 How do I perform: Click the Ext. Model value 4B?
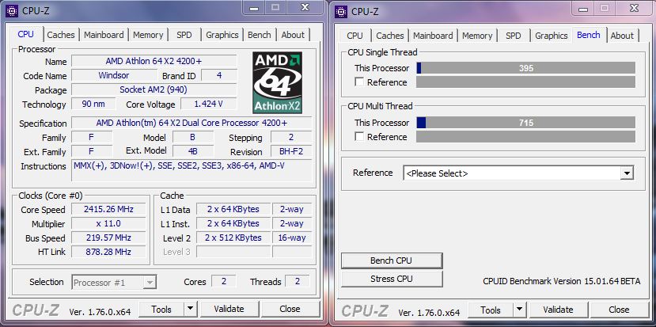click(x=193, y=151)
